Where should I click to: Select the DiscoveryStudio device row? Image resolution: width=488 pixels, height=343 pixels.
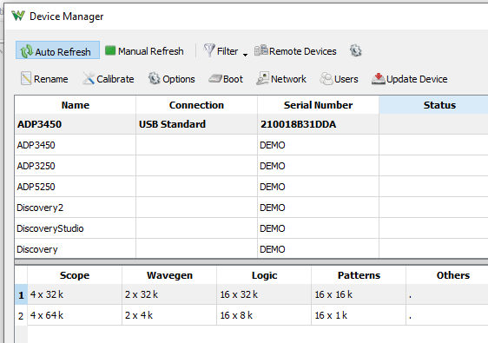coord(251,228)
